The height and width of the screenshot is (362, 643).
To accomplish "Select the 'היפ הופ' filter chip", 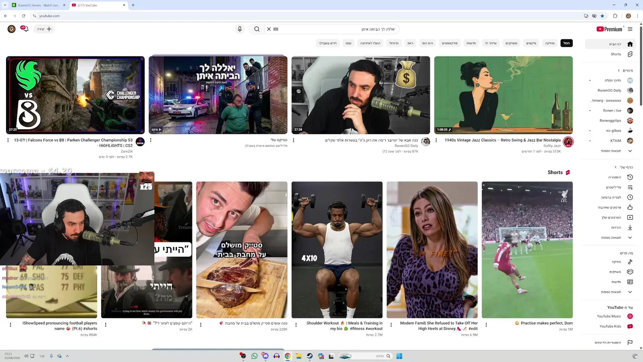I will (427, 43).
